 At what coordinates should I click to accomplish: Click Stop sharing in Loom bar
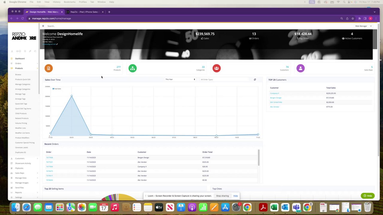[222, 196]
